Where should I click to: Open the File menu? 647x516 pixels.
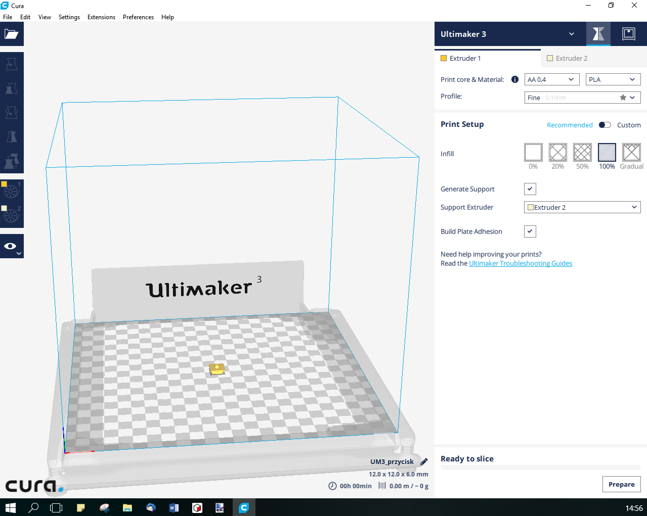(8, 17)
